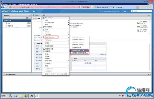154x99 pixels.
Task: Select 添加权限... menu entry
Action: 56,64
